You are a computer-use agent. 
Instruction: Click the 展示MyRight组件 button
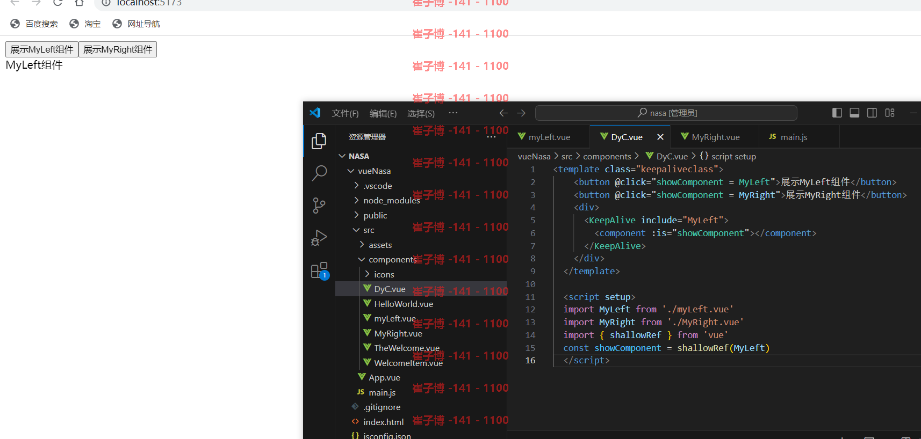coord(118,49)
